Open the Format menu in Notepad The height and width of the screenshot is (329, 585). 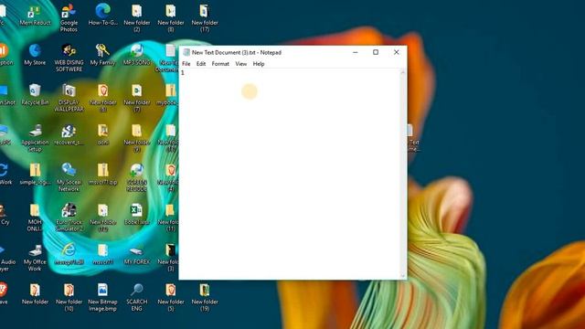point(220,64)
